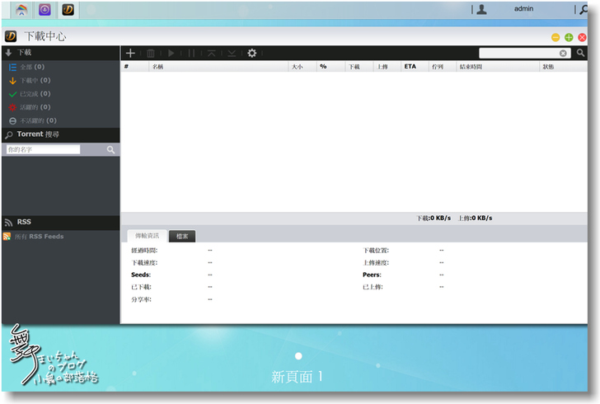The height and width of the screenshot is (404, 600).
Task: Sort by the 佇列 column header
Action: pyautogui.click(x=443, y=67)
